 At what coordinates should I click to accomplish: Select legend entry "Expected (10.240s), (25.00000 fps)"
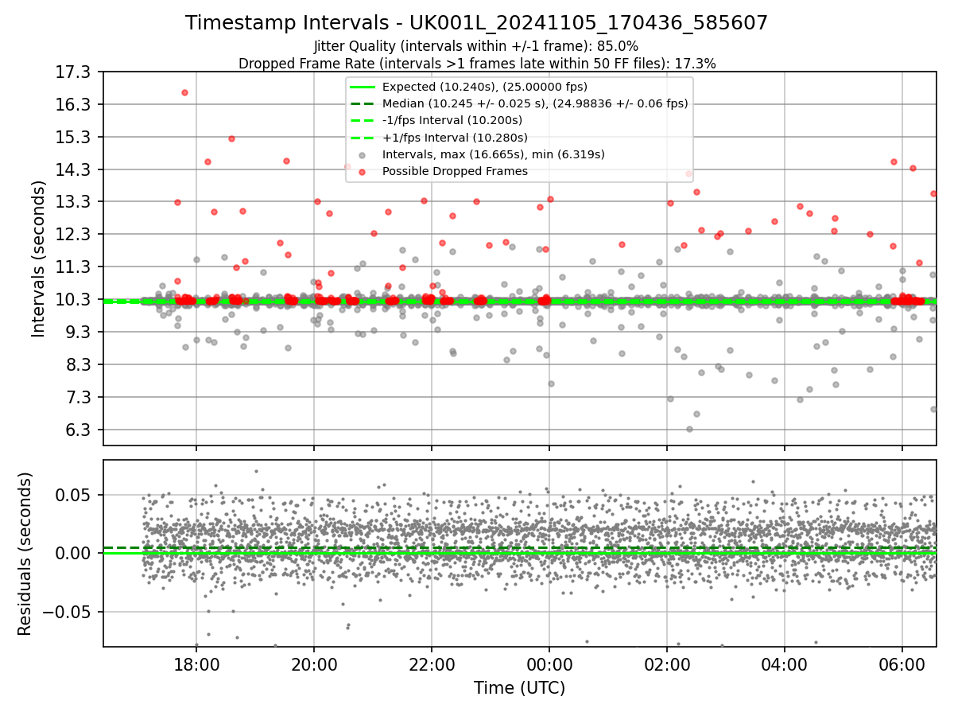pos(484,87)
